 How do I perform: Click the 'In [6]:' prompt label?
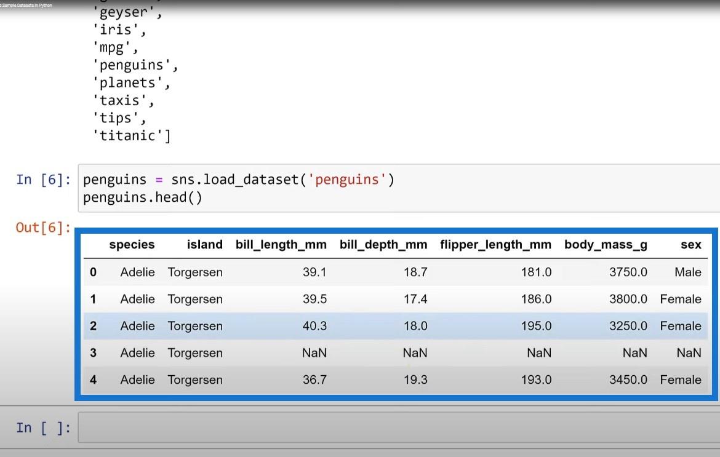tap(44, 180)
